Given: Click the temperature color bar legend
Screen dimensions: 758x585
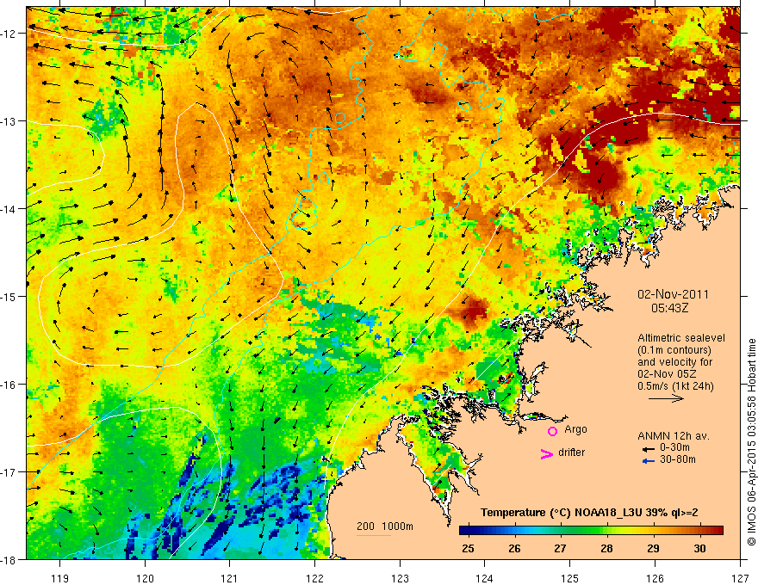Looking at the screenshot, I should (591, 531).
